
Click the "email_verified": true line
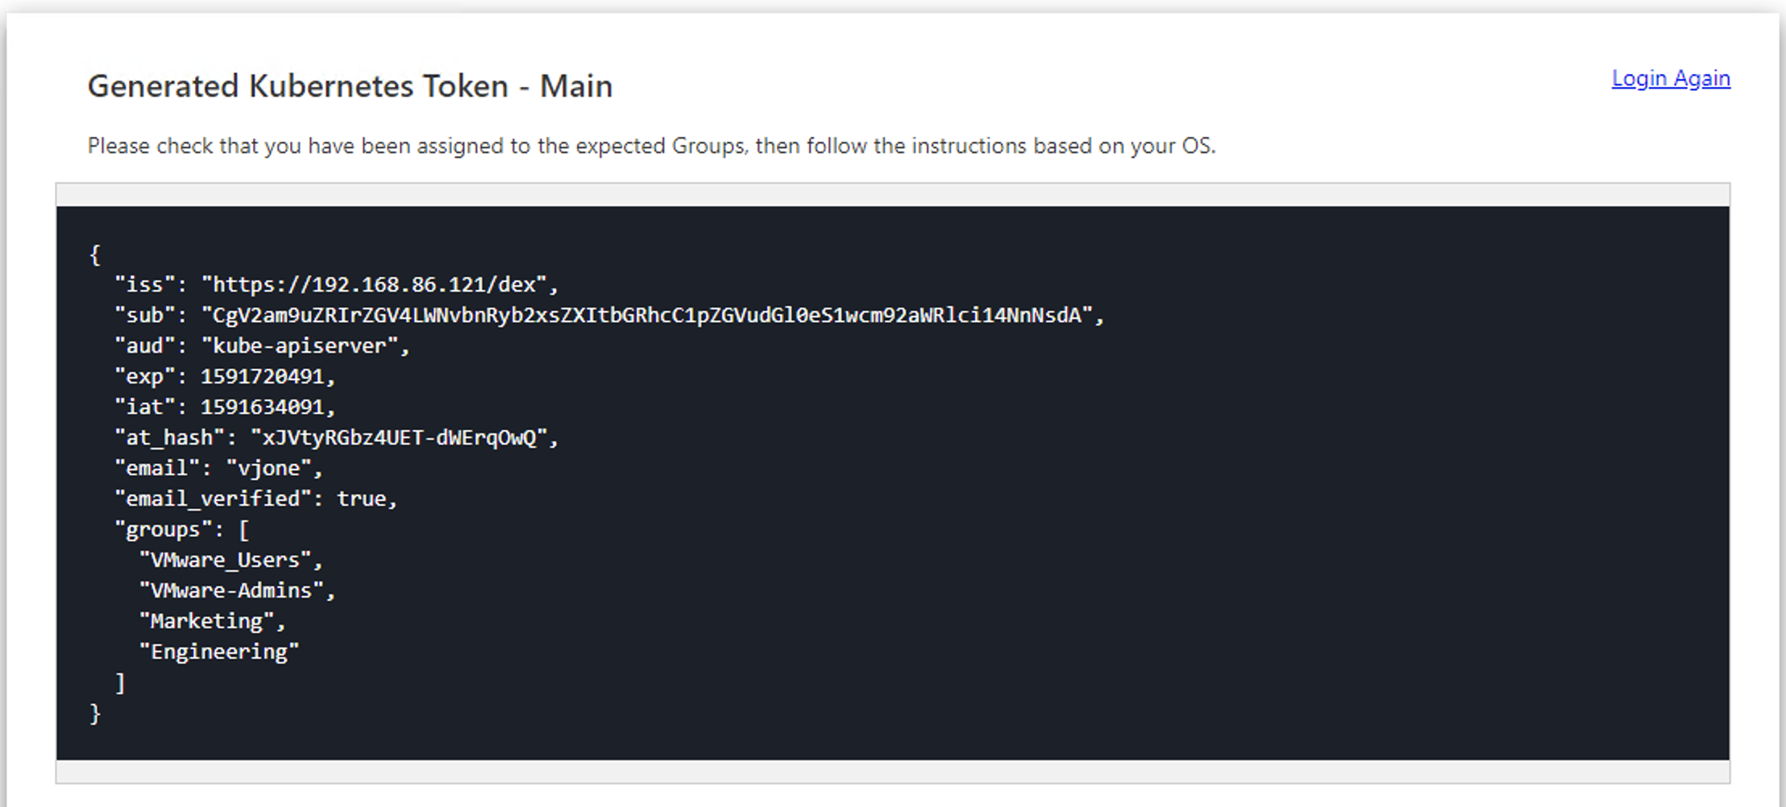tap(255, 499)
